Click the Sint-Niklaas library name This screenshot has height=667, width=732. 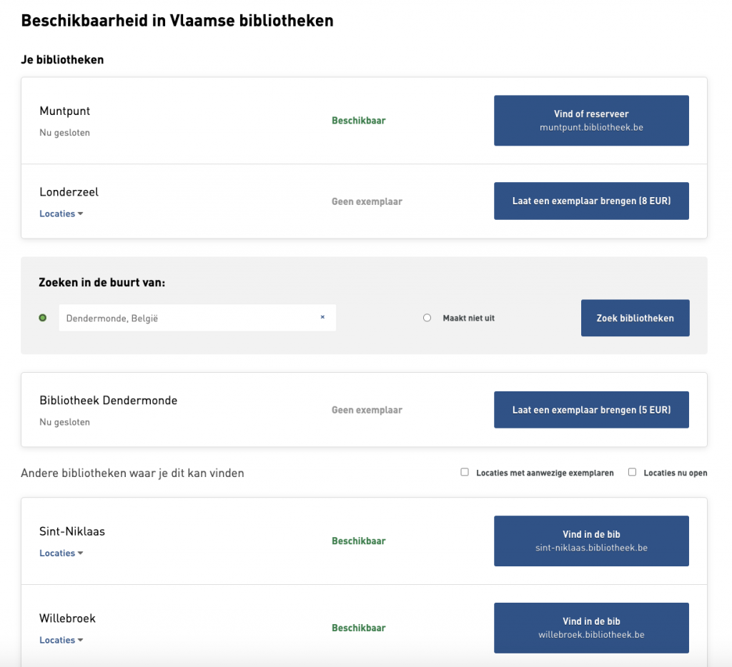click(72, 531)
